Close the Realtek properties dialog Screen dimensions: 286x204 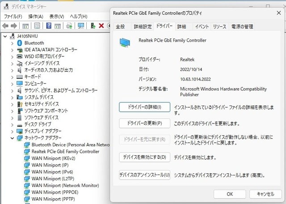click(279, 13)
